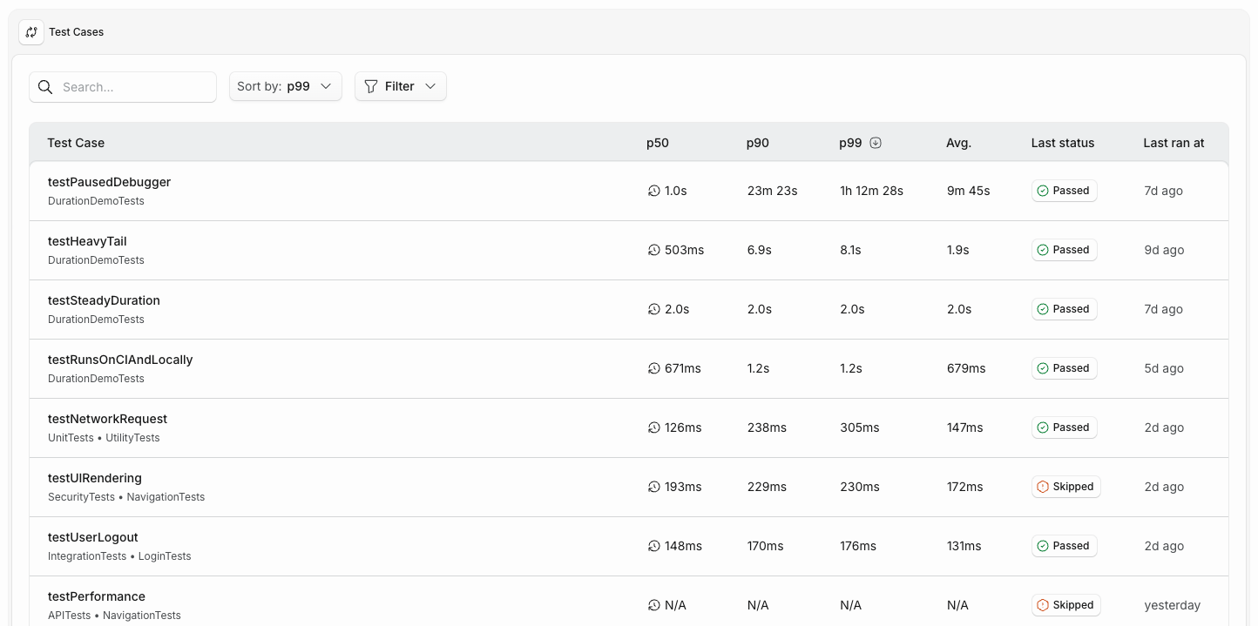Click the Test Case column header
Viewport: 1258px width, 626px height.
pyautogui.click(x=76, y=143)
